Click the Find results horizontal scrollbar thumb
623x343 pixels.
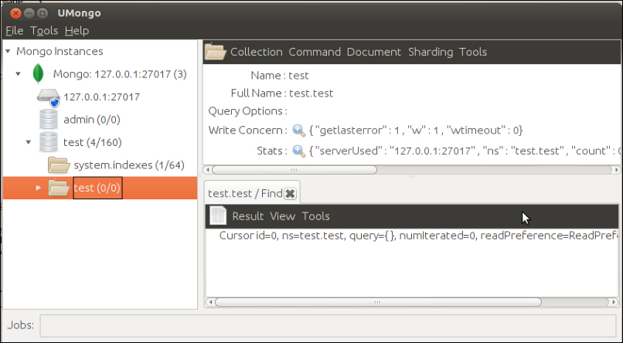[378, 302]
